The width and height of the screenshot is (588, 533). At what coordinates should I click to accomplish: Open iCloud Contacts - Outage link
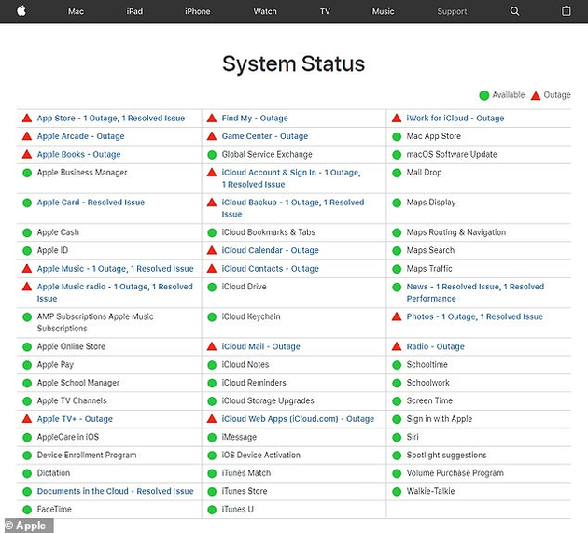point(270,269)
